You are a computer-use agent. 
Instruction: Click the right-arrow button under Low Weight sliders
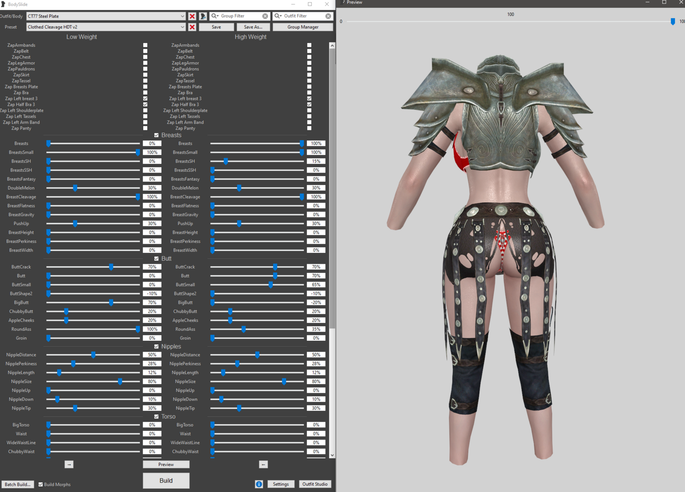69,464
